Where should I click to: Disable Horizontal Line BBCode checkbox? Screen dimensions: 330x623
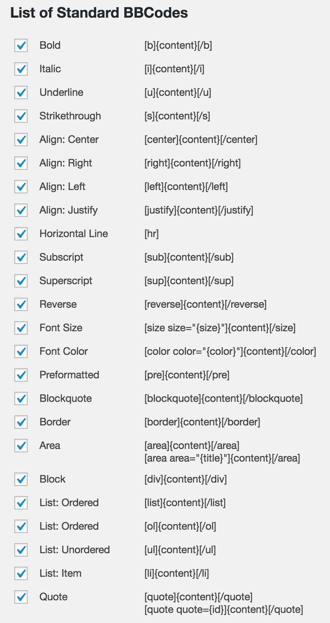(x=21, y=234)
